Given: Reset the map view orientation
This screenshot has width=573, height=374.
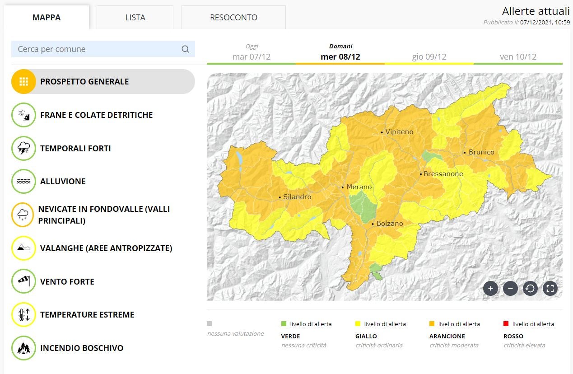Looking at the screenshot, I should point(530,288).
